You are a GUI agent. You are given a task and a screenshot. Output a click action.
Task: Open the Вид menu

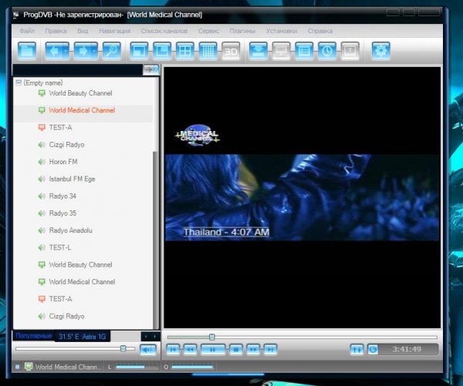(83, 31)
